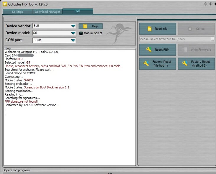Click 'Reading info...' log line
The height and width of the screenshot is (174, 216).
pyautogui.click(x=14, y=94)
